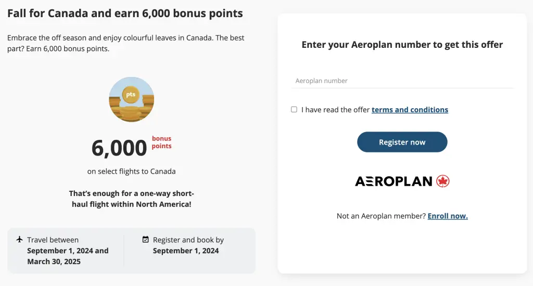Click the Aeroplan wordmark logo
533x286 pixels.
394,181
